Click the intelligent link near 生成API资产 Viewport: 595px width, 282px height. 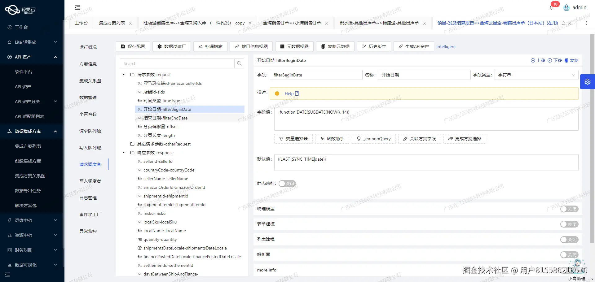446,46
